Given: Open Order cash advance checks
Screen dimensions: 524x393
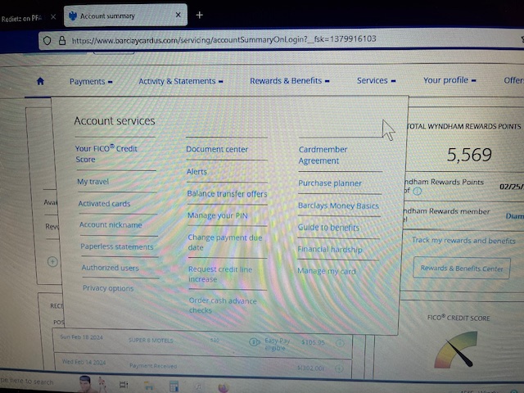Looking at the screenshot, I should pyautogui.click(x=223, y=305).
